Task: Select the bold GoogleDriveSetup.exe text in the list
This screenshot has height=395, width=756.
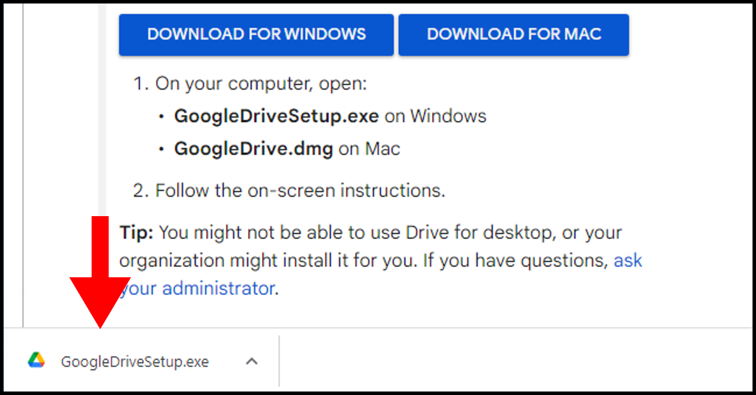Action: click(x=277, y=116)
